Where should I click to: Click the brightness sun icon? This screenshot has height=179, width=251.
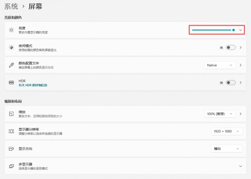tap(11, 30)
